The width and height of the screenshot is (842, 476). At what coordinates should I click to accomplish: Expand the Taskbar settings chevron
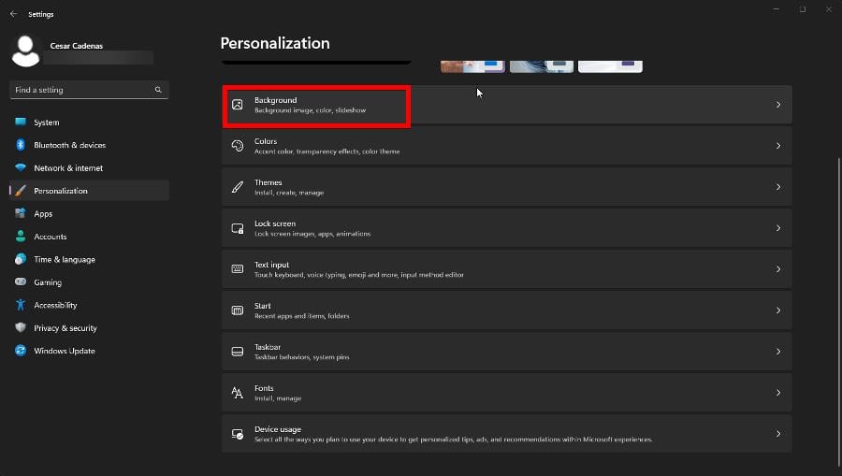point(778,352)
